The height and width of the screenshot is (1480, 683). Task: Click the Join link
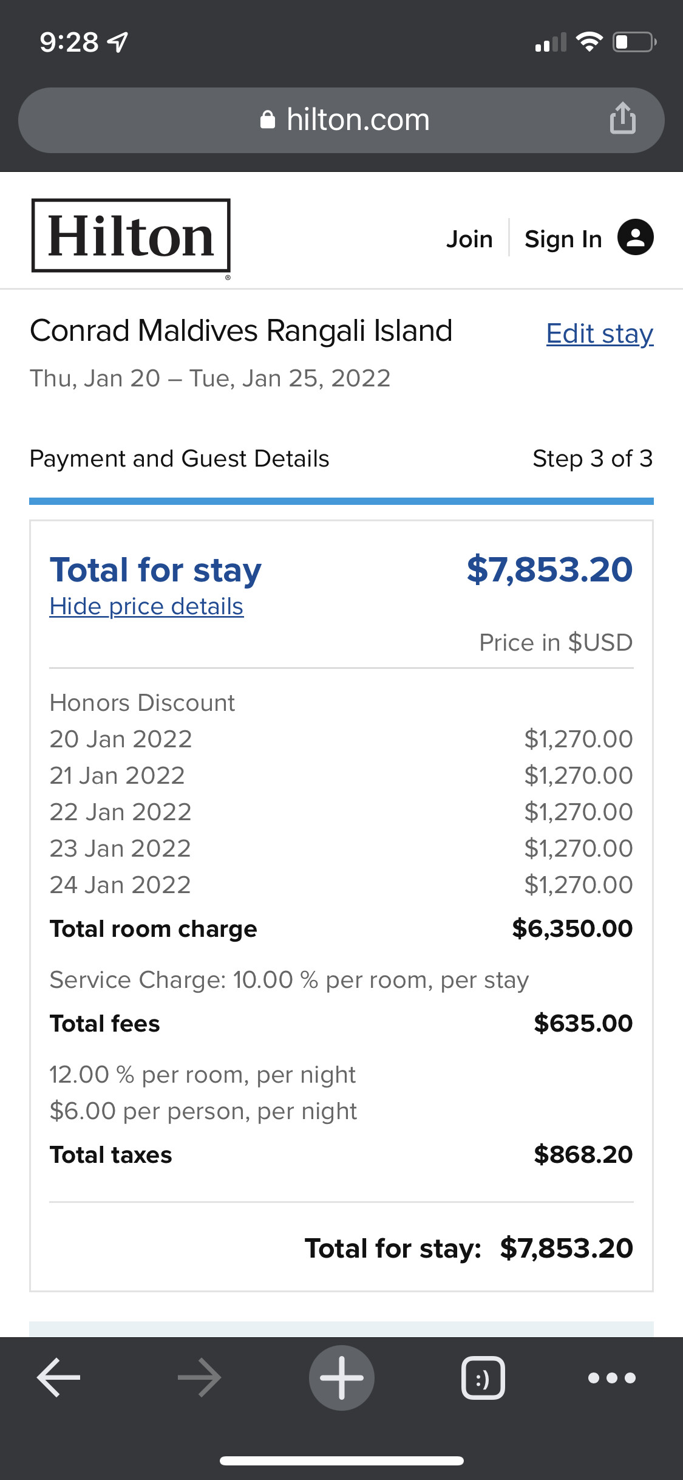(469, 239)
